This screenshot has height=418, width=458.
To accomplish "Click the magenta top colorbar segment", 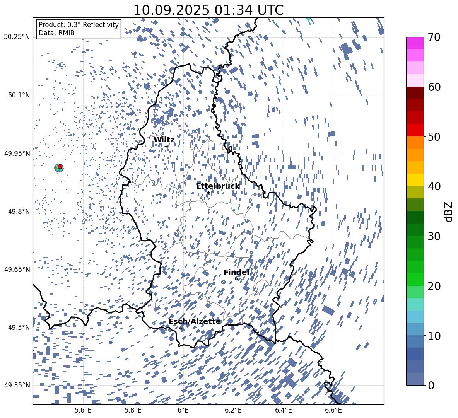I will [415, 43].
